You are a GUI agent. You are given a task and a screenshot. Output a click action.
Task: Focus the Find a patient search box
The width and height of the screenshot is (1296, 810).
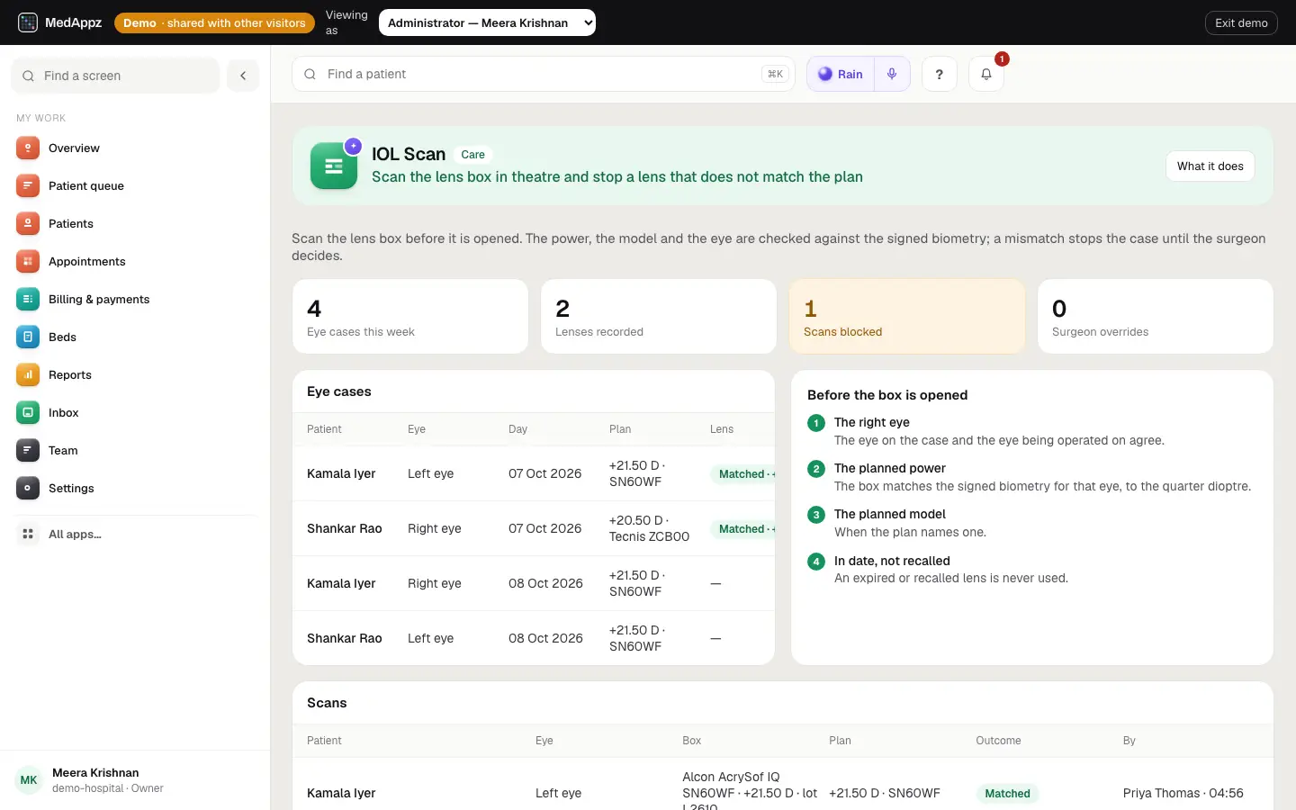tap(544, 74)
